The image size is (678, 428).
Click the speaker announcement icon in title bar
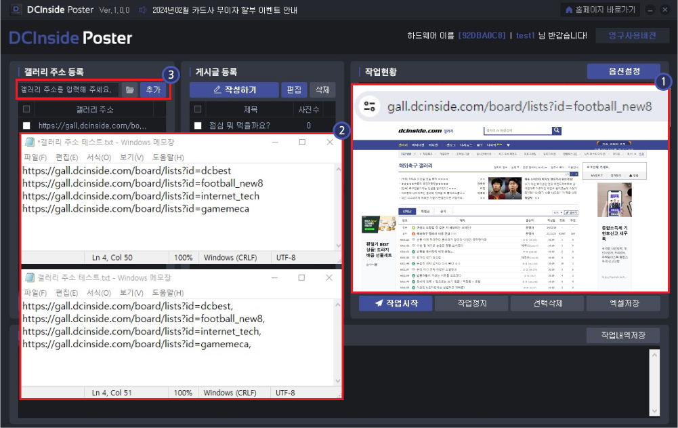coord(142,10)
